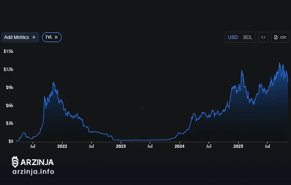Select the 2022 label on the time axis
The image size is (291, 185).
pos(62,146)
